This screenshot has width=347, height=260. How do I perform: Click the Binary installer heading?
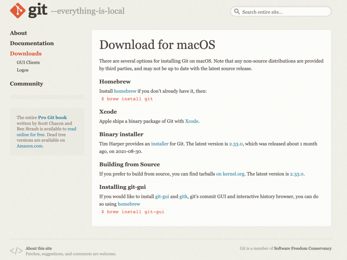pos(121,134)
